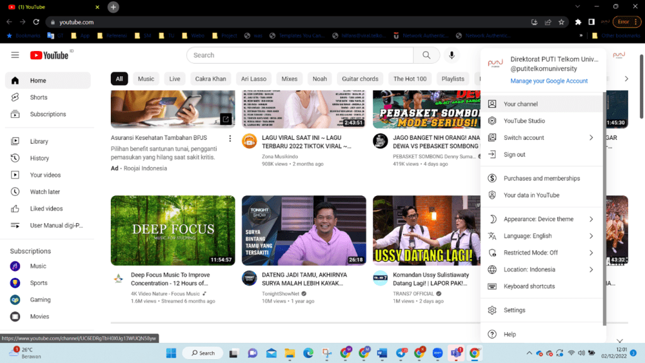Click the YouTube search input field
This screenshot has width=645, height=363.
[300, 55]
